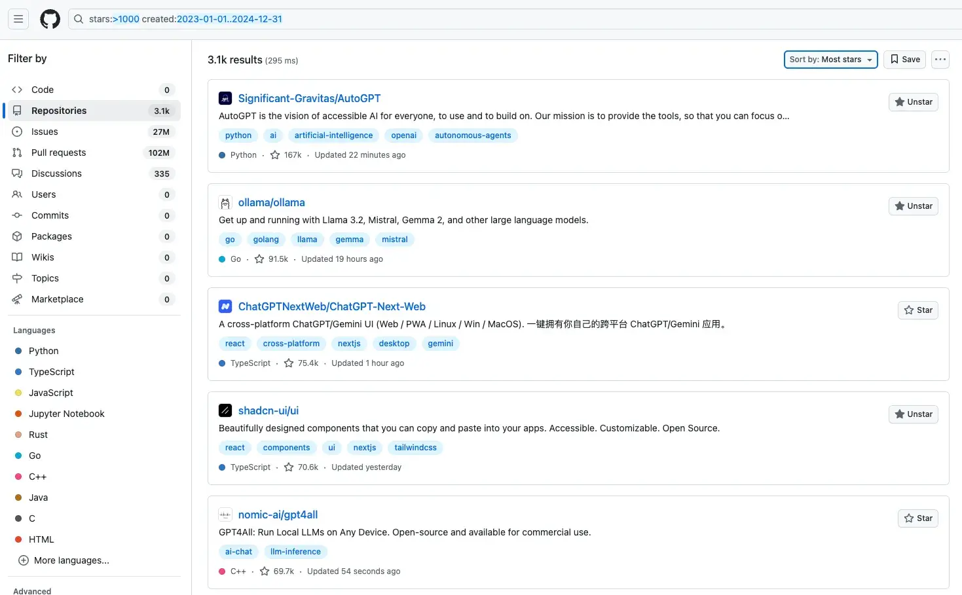Star the ChatGPT-Next-Web repository

click(917, 310)
